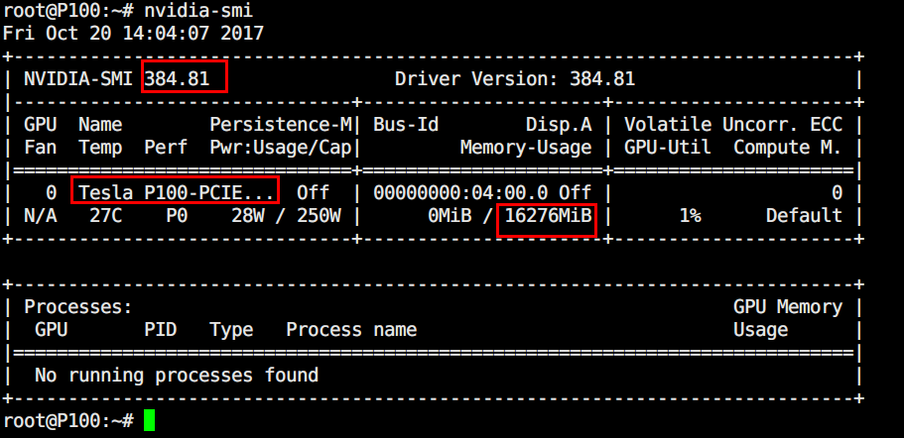The height and width of the screenshot is (438, 904).
Task: Click the Type column header
Action: (x=231, y=330)
